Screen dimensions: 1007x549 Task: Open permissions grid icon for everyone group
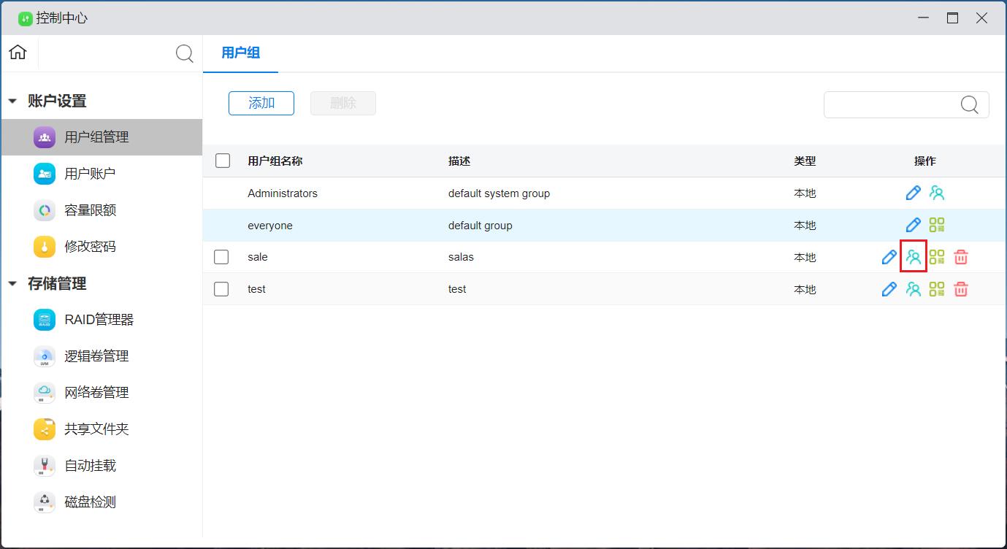937,226
